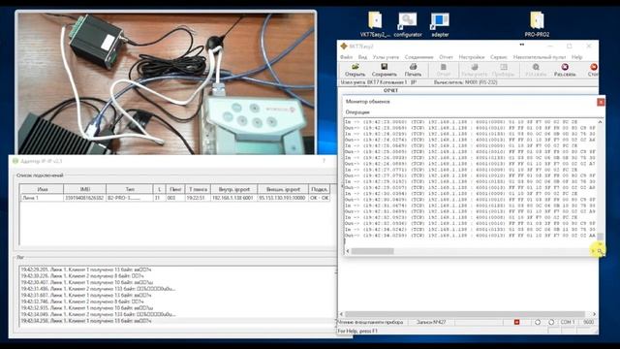This screenshot has height=349, width=620.
Task: Click the help question mark in Адаптер window
Action: (x=324, y=161)
